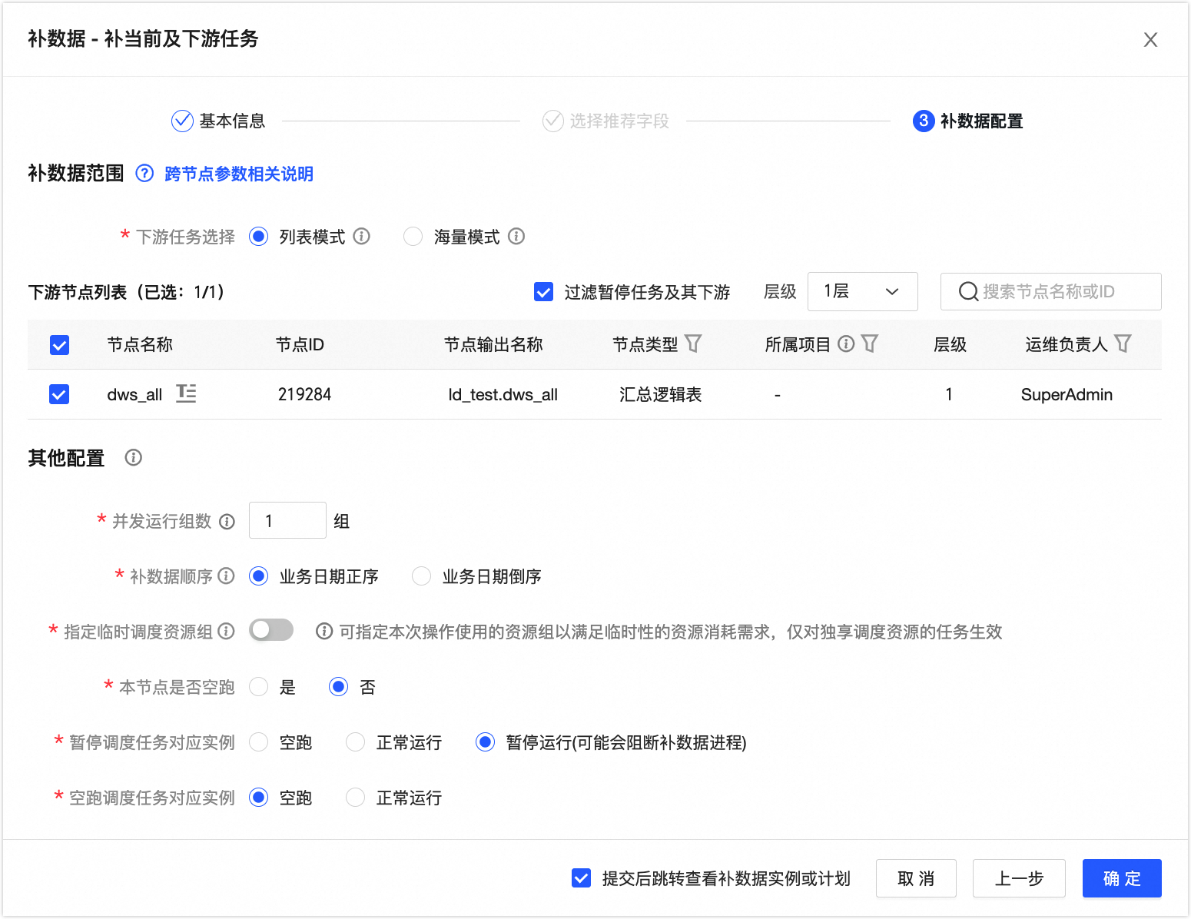The height and width of the screenshot is (919, 1191).
Task: Click node ID 219284 cell
Action: (x=304, y=394)
